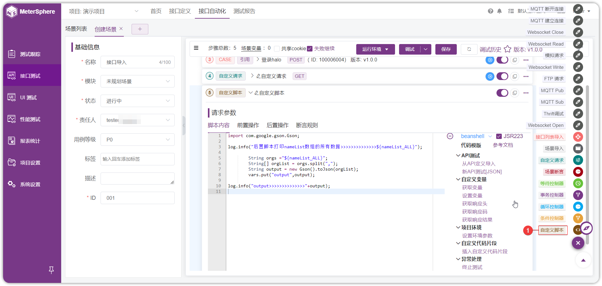The height and width of the screenshot is (286, 602).
Task: Open the task list icon in header
Action: (x=511, y=11)
